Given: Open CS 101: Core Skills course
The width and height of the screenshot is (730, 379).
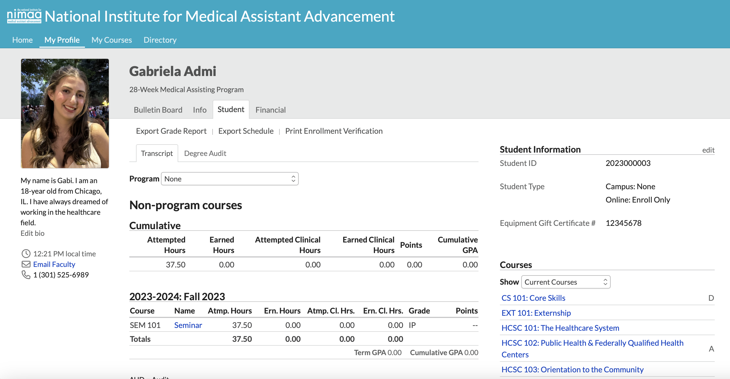Looking at the screenshot, I should (x=533, y=298).
